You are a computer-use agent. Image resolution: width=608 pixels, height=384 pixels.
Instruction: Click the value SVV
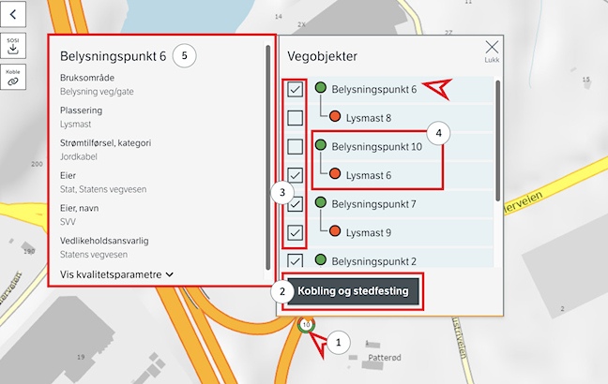tap(68, 222)
